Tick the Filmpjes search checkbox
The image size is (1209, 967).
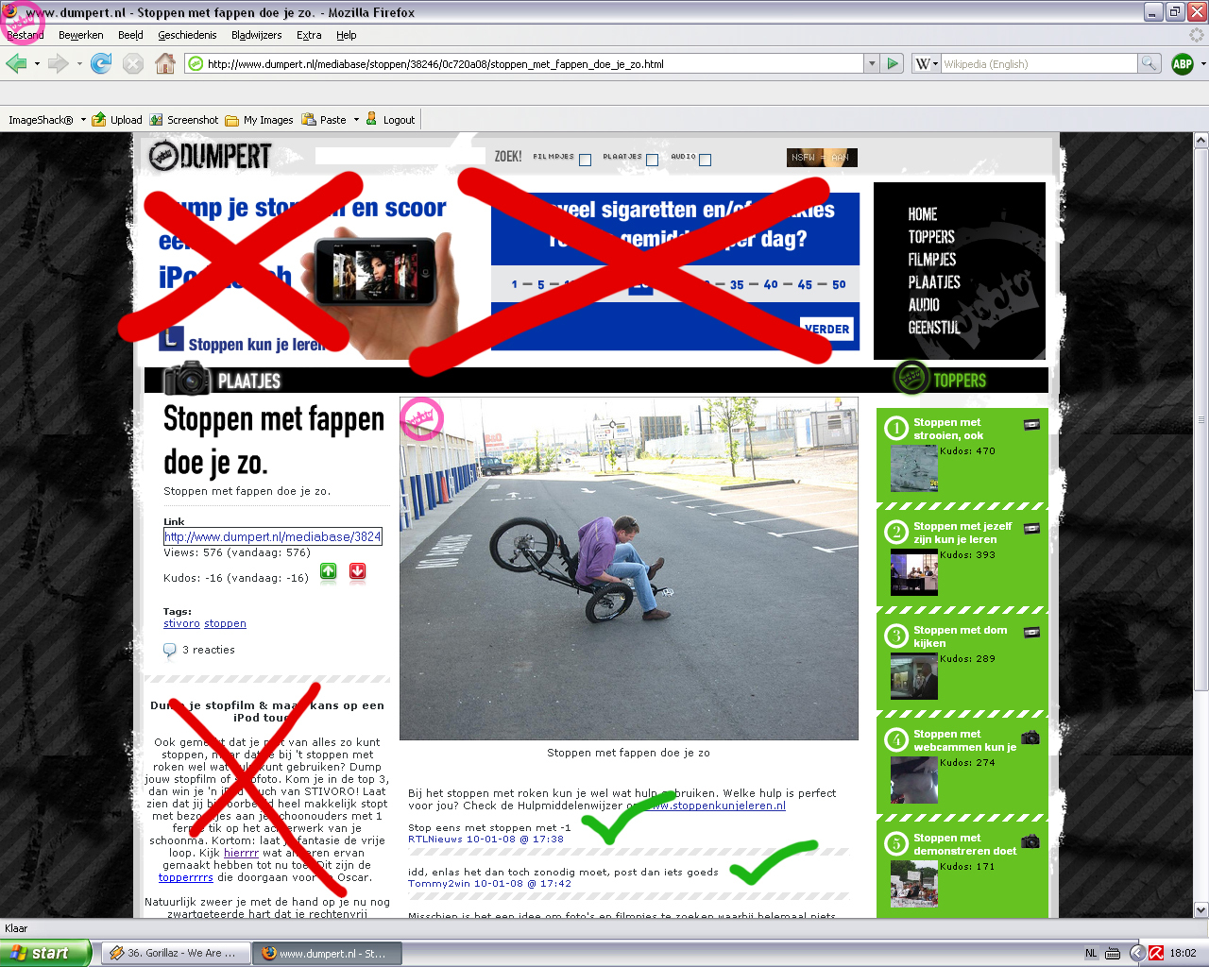pos(585,160)
